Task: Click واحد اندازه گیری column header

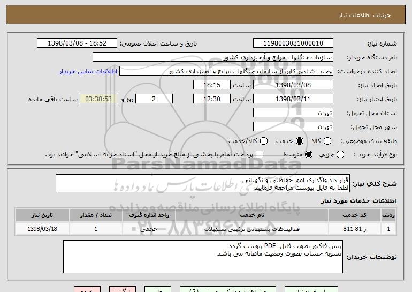Action: pyautogui.click(x=149, y=215)
